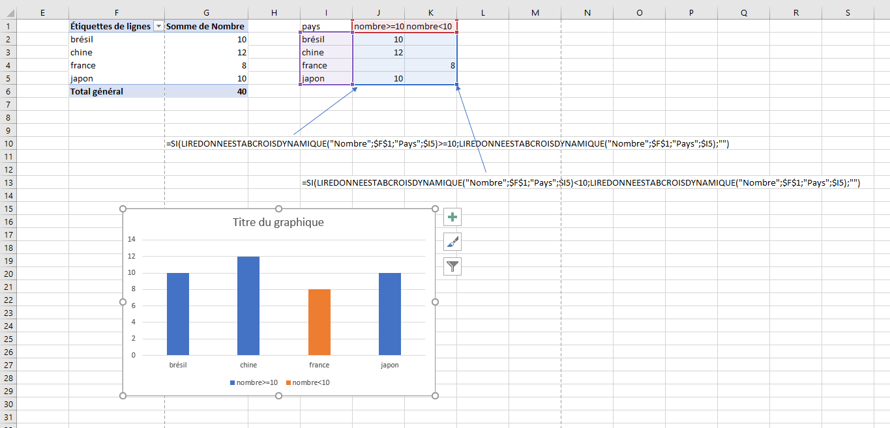The image size is (890, 428).
Task: Select the nombre>=10 column header cell
Action: click(378, 26)
